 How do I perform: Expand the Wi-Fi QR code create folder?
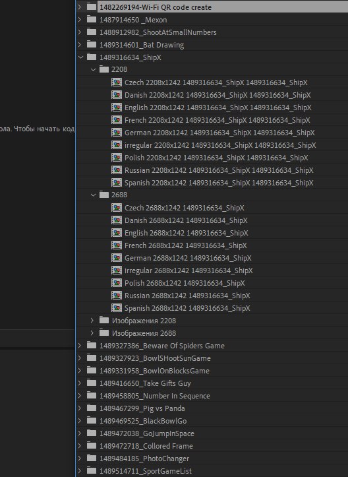click(80, 7)
